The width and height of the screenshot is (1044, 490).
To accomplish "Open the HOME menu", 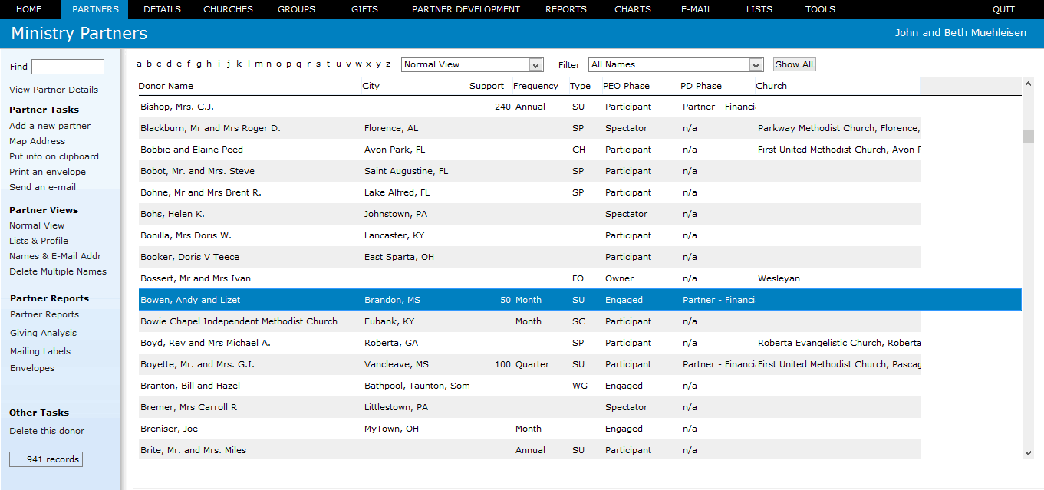I will [x=29, y=9].
